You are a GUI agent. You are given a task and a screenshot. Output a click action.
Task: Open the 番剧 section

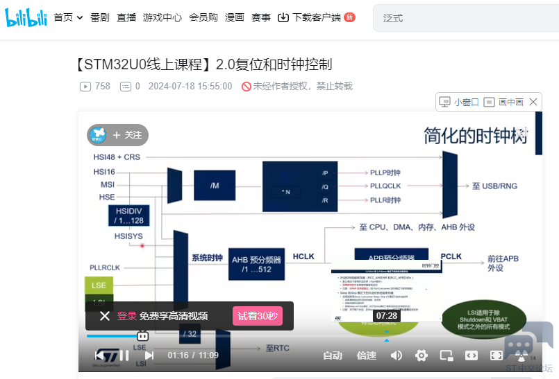pos(100,17)
